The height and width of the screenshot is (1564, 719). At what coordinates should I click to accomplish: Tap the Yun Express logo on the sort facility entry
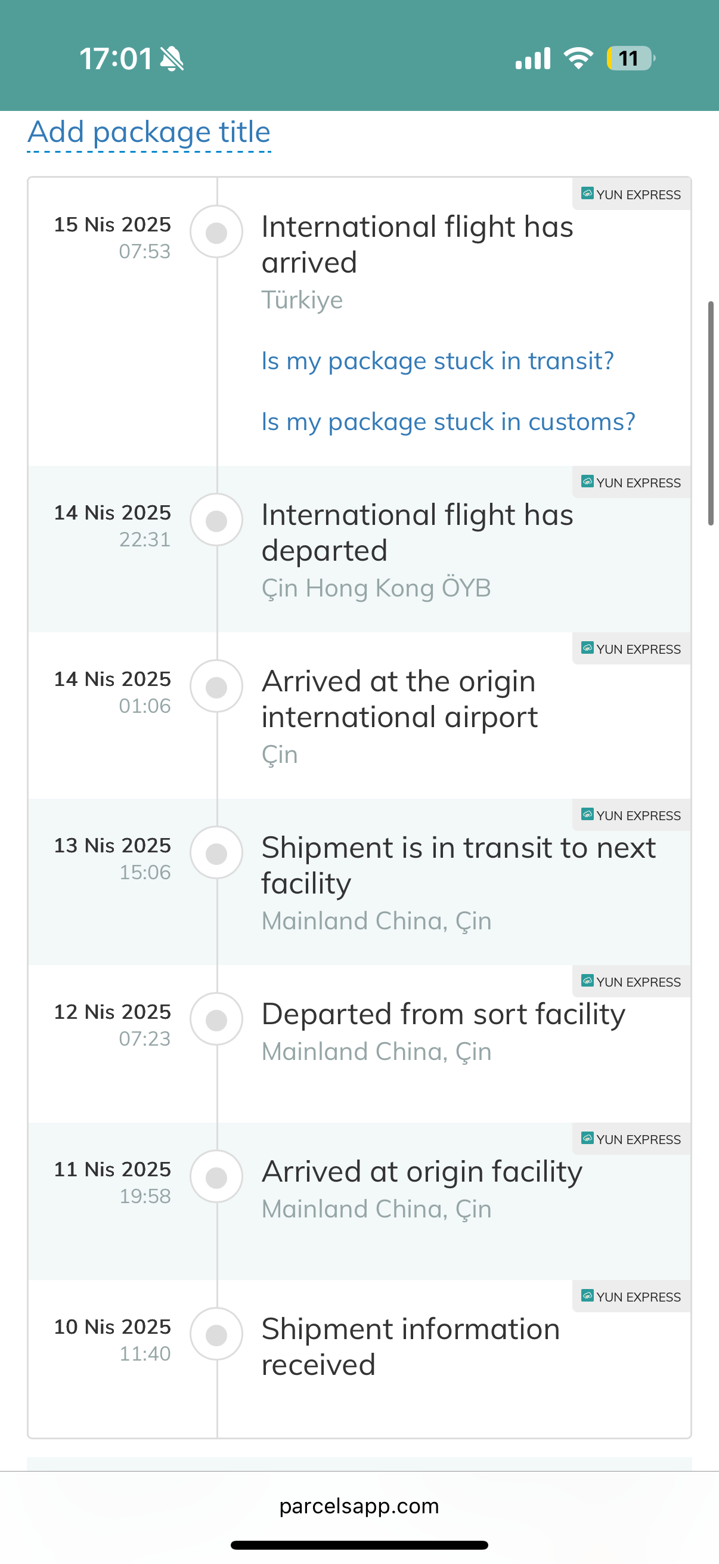click(587, 981)
